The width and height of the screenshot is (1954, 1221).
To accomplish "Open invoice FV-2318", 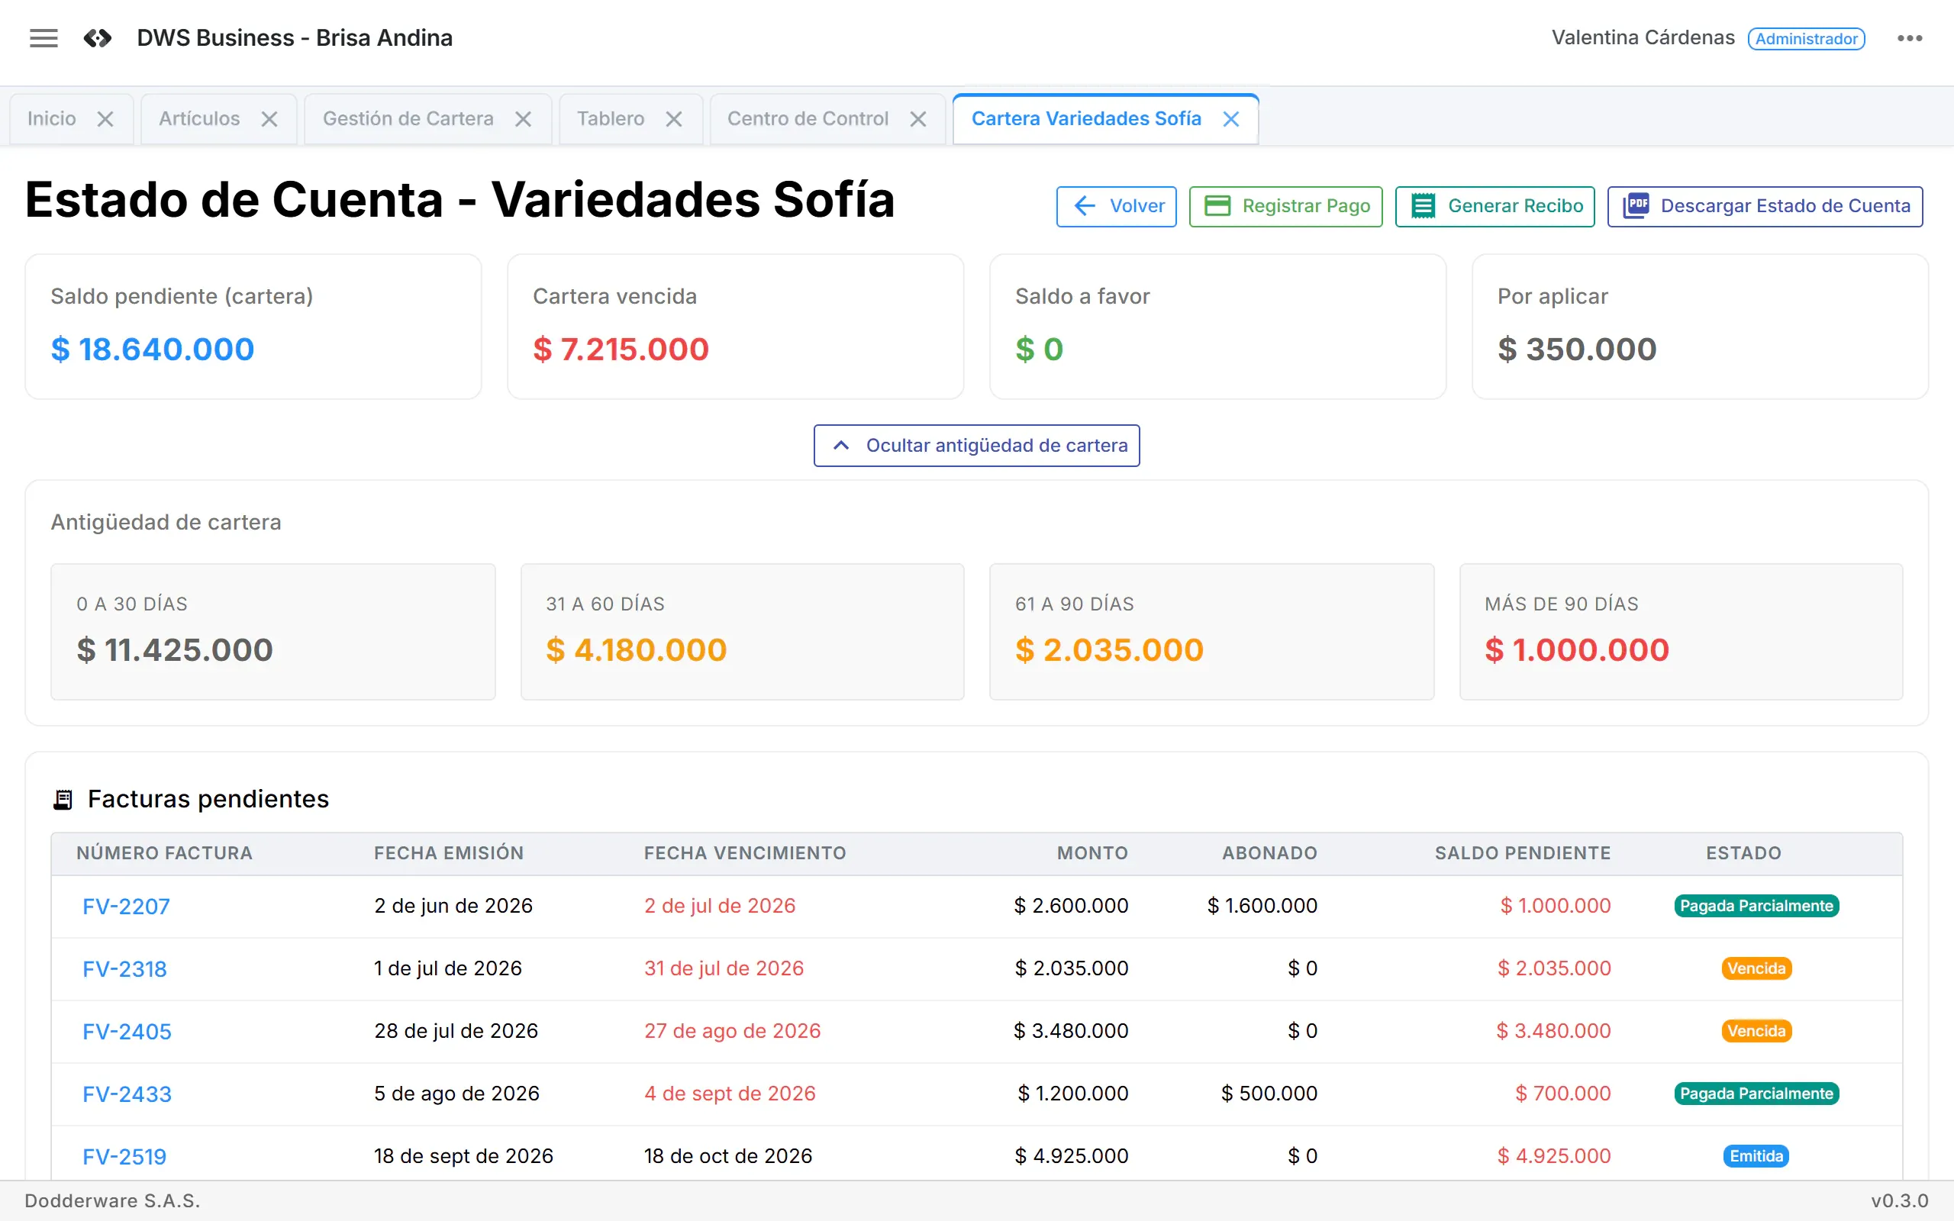I will tap(124, 969).
